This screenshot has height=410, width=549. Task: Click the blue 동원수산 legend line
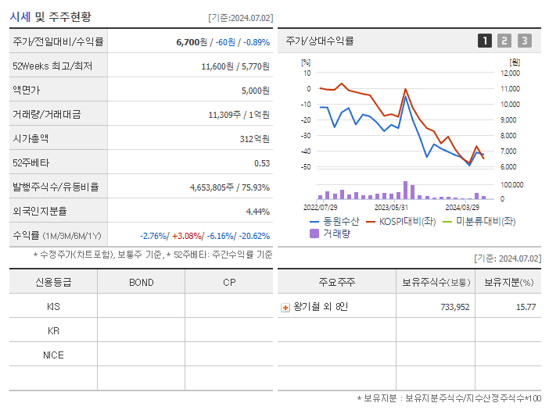[314, 222]
